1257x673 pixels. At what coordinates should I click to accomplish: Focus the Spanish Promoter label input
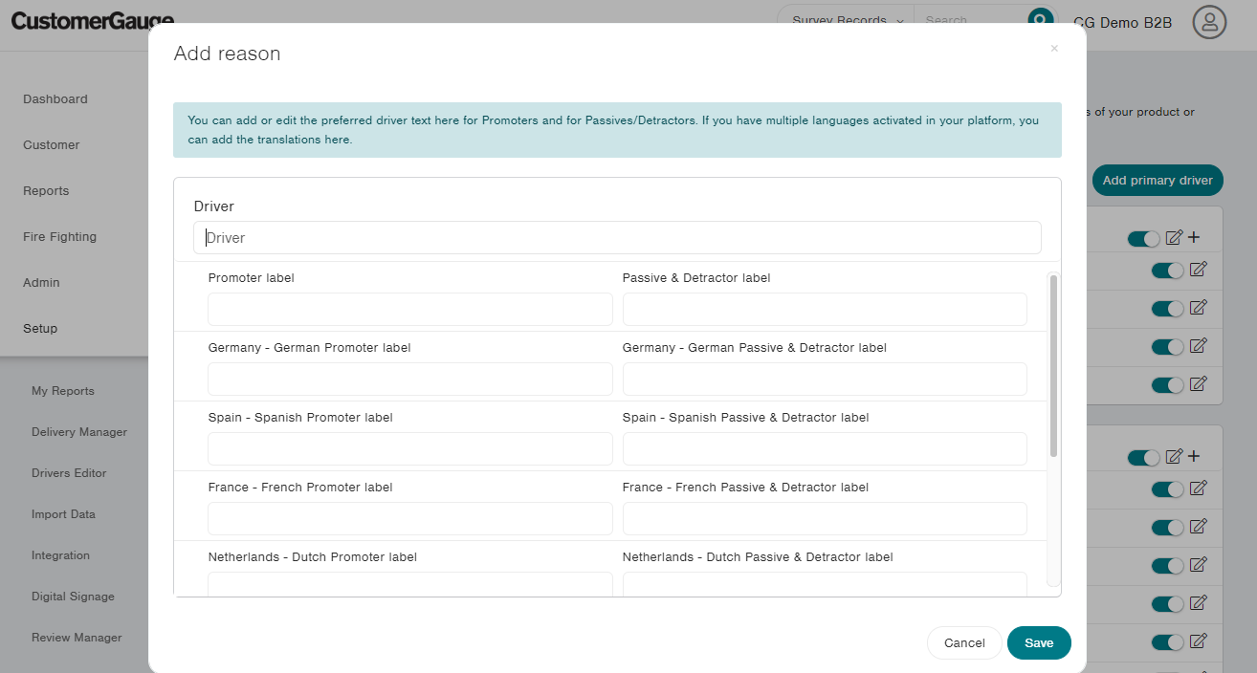tap(410, 449)
